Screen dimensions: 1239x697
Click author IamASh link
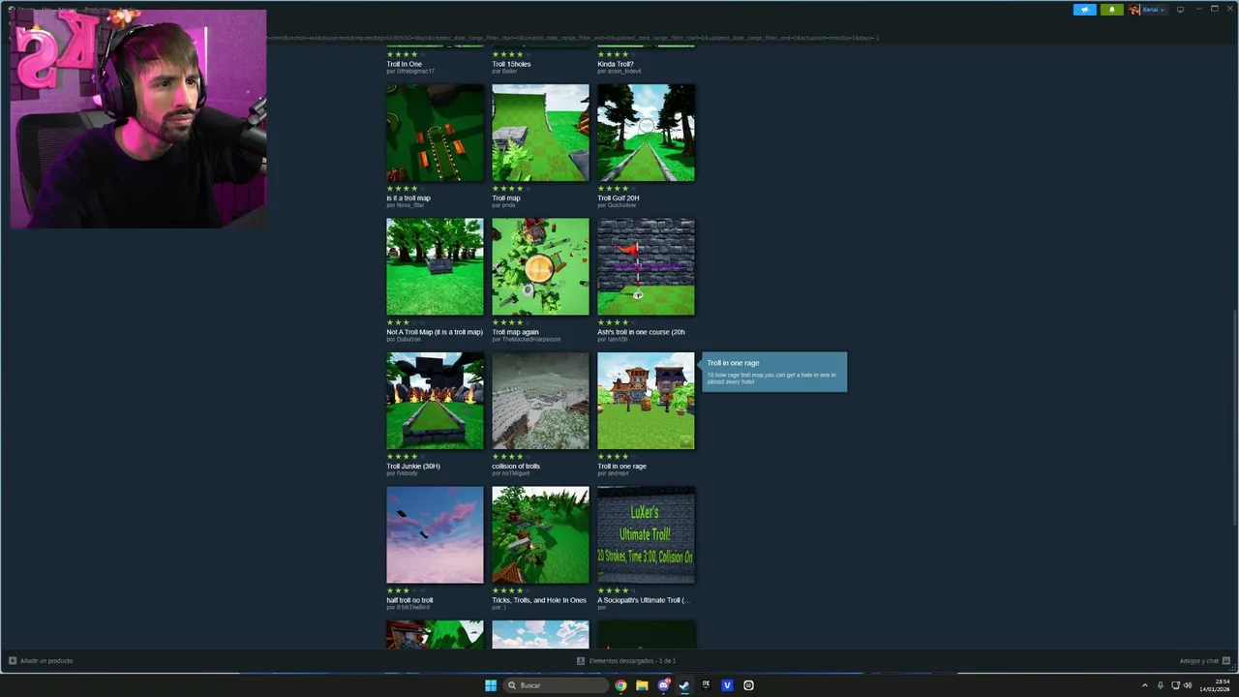[x=618, y=339]
